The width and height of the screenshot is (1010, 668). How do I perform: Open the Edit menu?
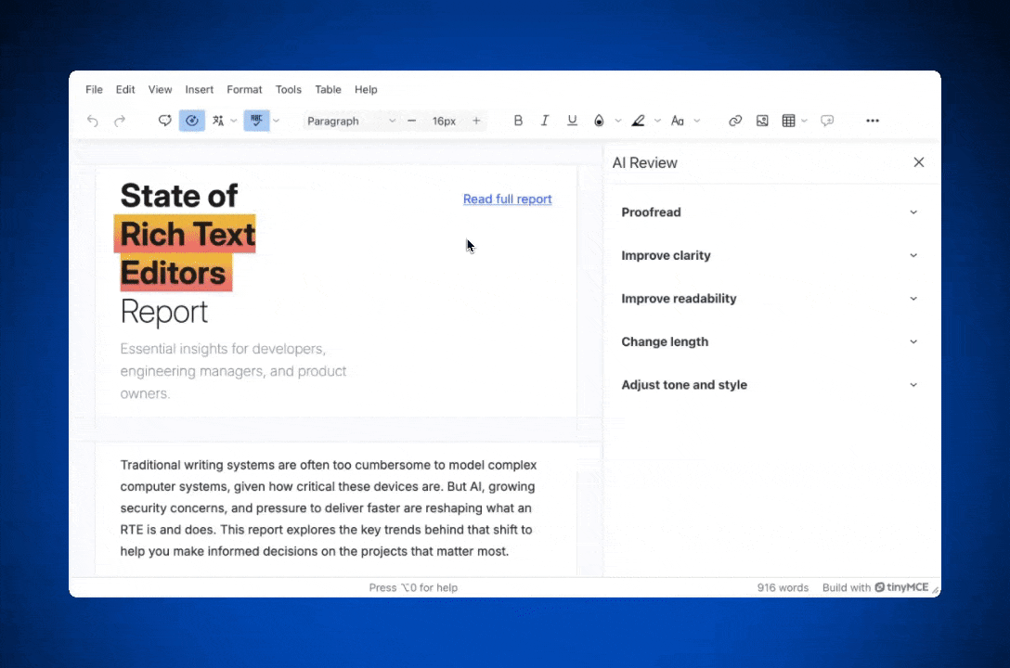pyautogui.click(x=125, y=89)
